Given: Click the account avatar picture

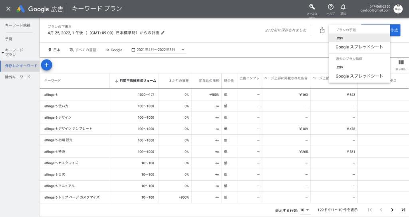Looking at the screenshot, I should click(x=398, y=9).
